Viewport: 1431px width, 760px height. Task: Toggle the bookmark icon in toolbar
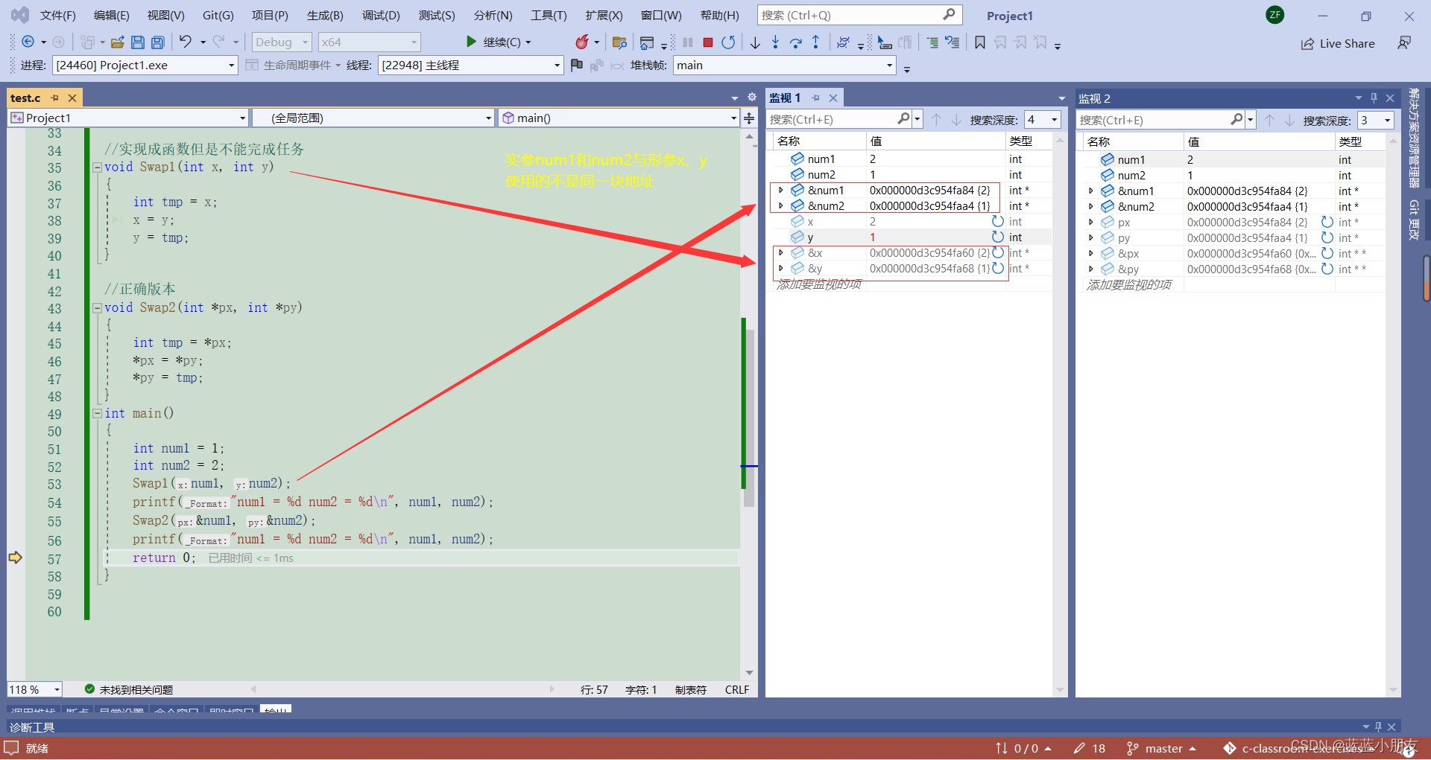pos(980,42)
